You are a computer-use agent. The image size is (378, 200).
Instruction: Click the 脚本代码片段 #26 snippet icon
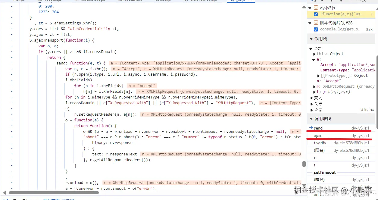tap(316, 23)
